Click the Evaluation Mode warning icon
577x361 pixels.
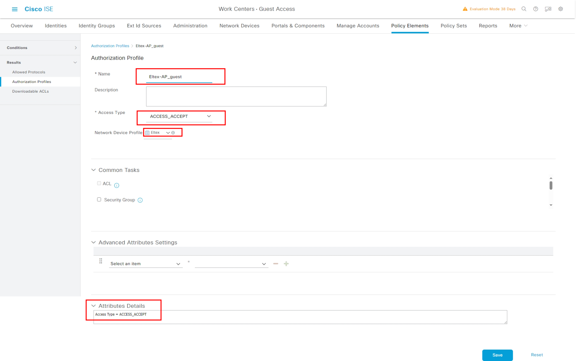point(465,9)
